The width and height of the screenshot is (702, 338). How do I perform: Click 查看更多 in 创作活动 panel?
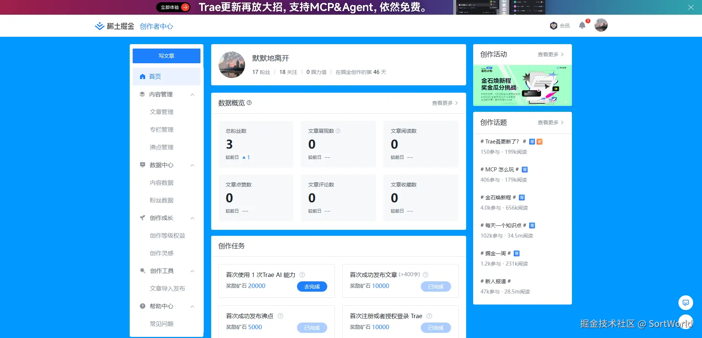(x=551, y=54)
